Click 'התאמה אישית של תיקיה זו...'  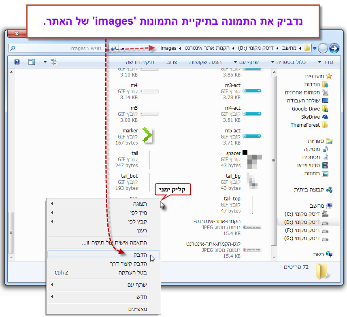[x=104, y=243]
